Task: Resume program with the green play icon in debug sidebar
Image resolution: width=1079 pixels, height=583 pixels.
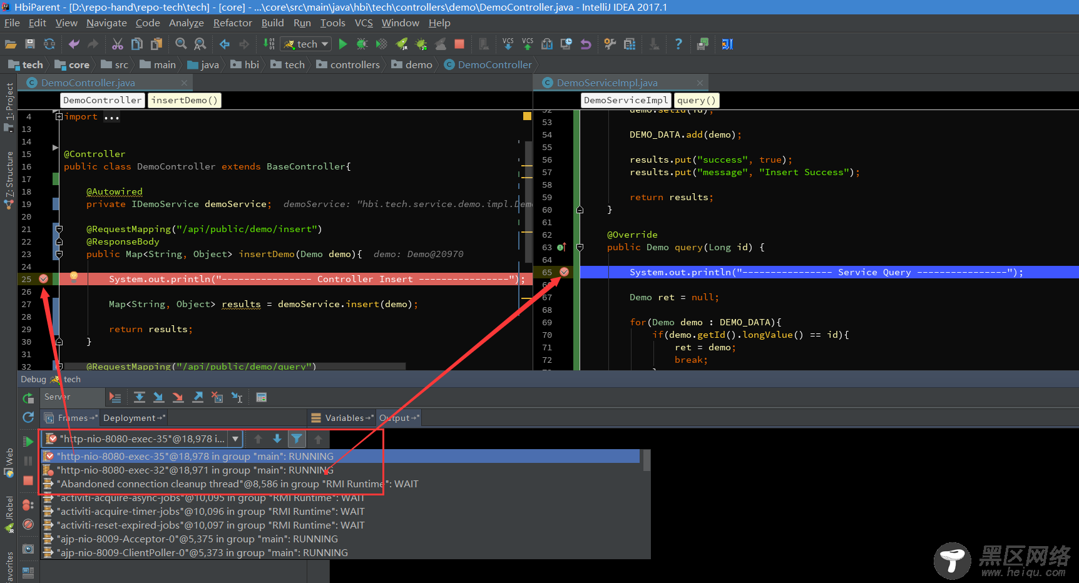Action: (x=28, y=442)
